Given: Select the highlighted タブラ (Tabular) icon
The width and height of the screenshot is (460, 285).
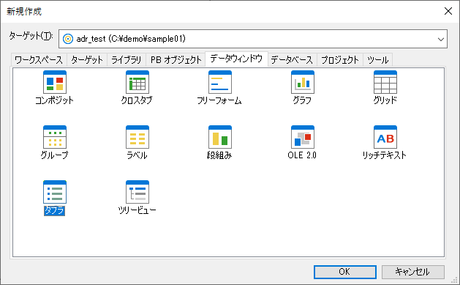Looking at the screenshot, I should [x=55, y=192].
